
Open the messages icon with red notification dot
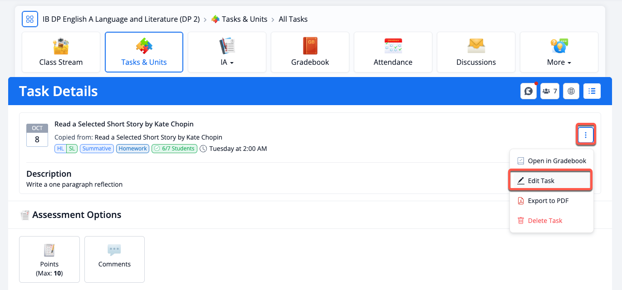[x=528, y=91]
